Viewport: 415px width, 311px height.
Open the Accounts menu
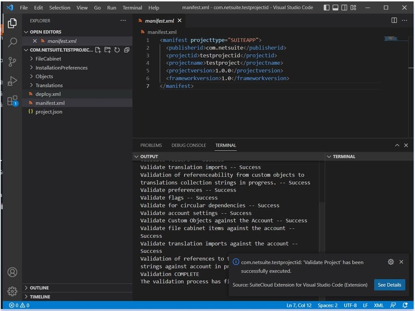click(12, 272)
